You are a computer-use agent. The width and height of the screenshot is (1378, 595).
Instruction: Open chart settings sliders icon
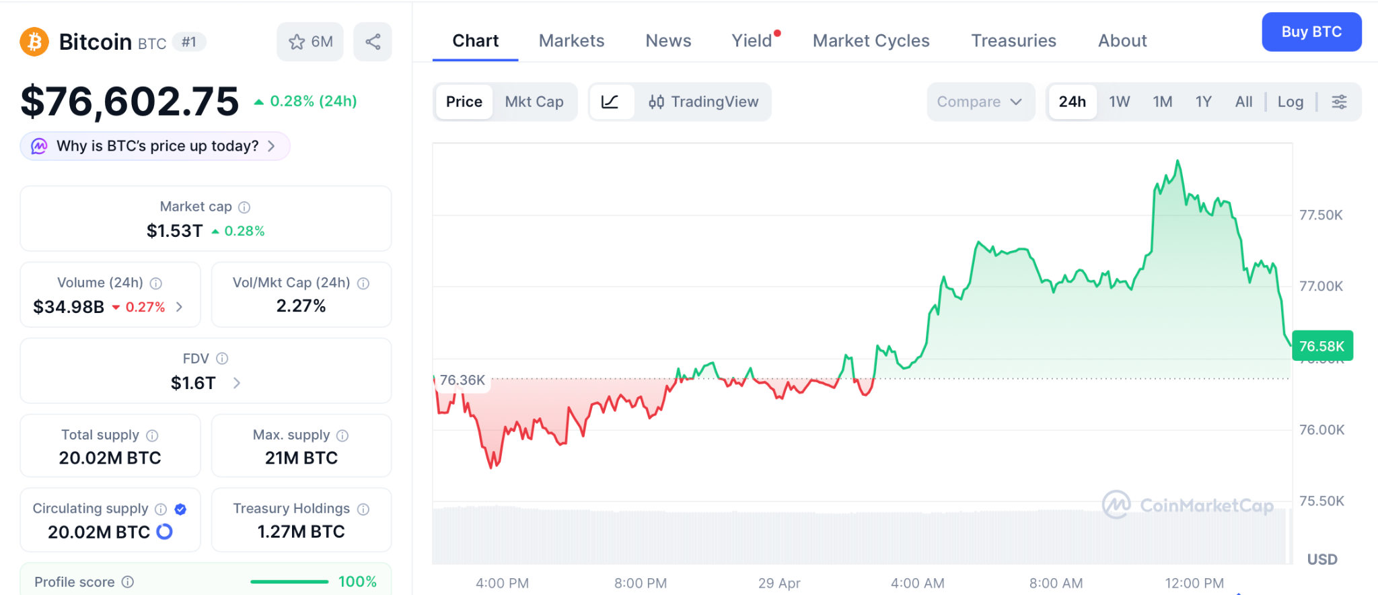click(1339, 102)
